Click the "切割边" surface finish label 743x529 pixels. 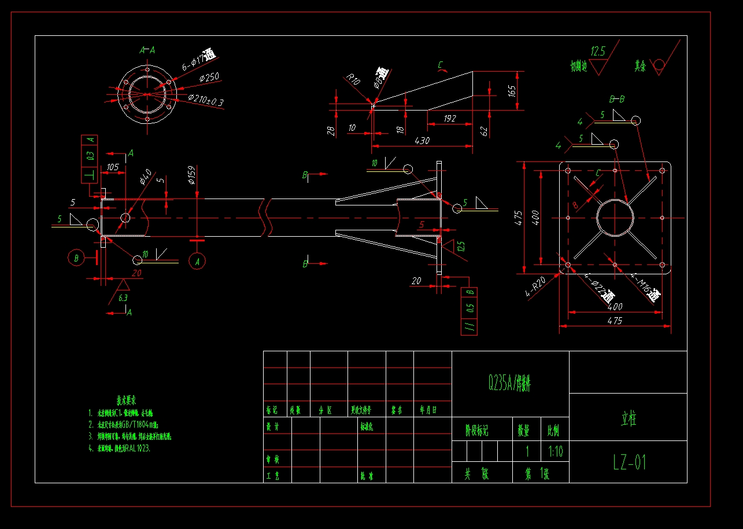[579, 67]
